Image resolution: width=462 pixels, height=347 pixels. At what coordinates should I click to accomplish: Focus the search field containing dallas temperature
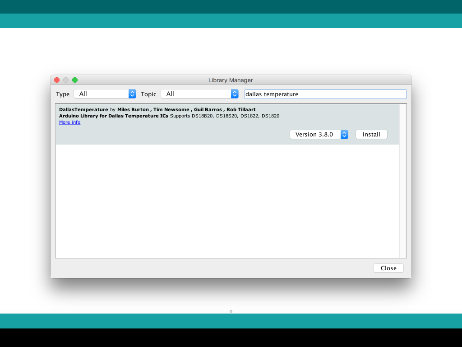click(x=325, y=94)
